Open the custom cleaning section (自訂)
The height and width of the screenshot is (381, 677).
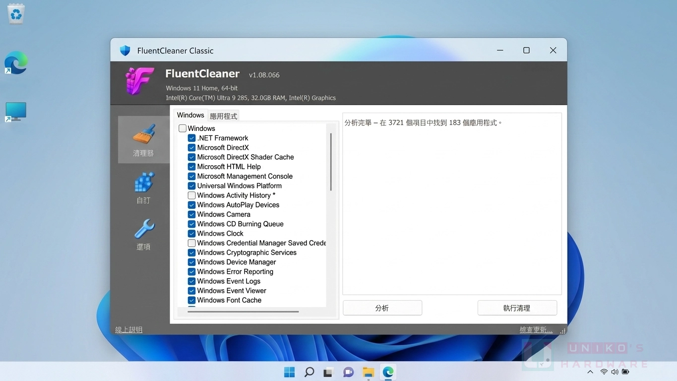coord(143,188)
